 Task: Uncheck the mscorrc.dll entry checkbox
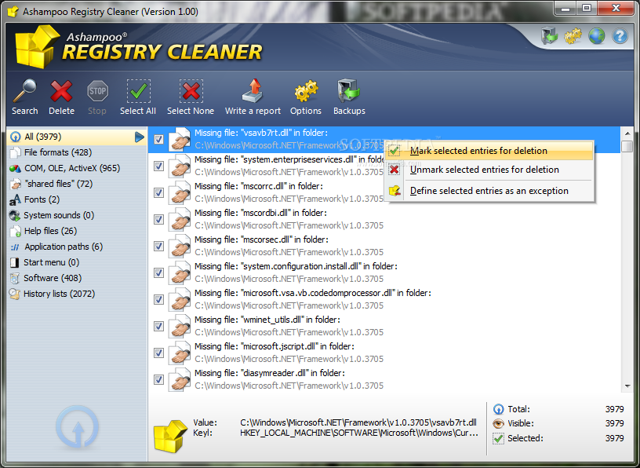click(158, 192)
